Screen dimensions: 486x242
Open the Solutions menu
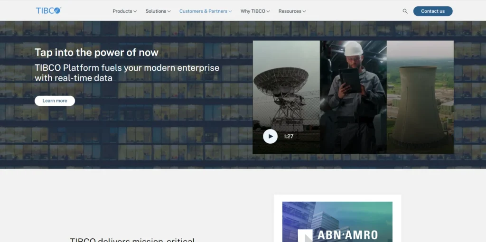tap(158, 11)
